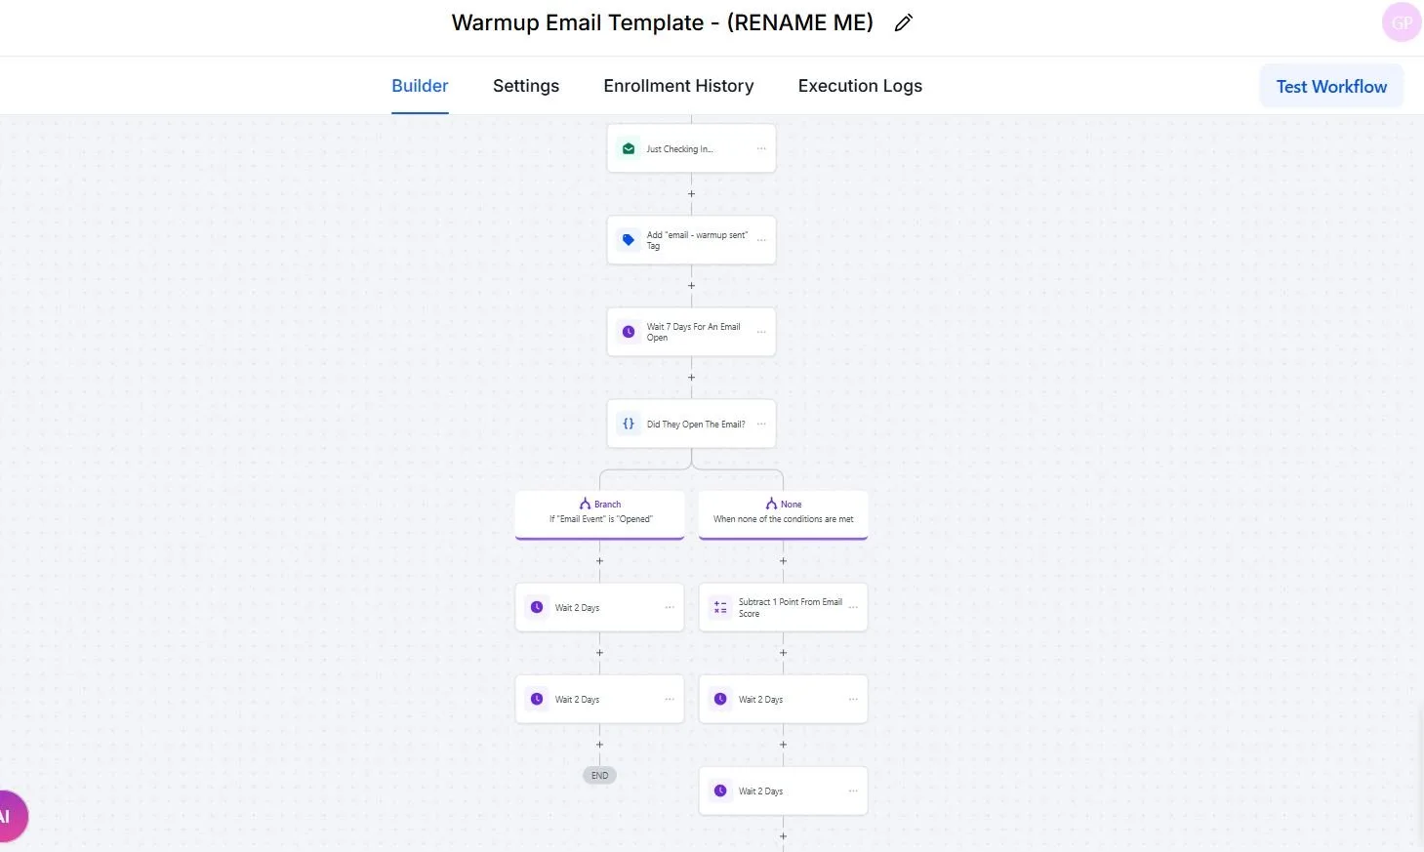Open options menu for Just Checking In step

761,148
